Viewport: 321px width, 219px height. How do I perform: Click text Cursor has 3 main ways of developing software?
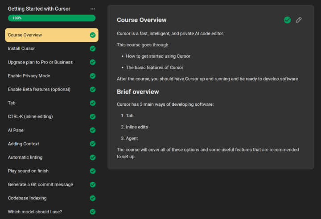(165, 104)
